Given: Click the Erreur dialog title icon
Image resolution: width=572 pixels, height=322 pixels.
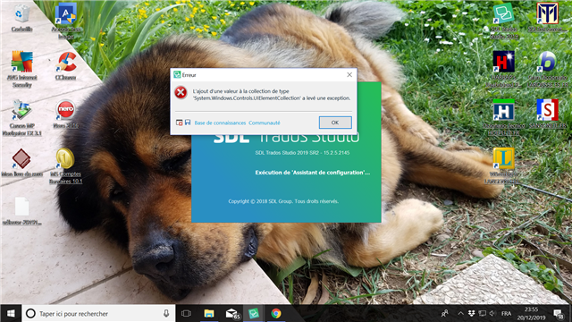Looking at the screenshot, I should pos(177,75).
